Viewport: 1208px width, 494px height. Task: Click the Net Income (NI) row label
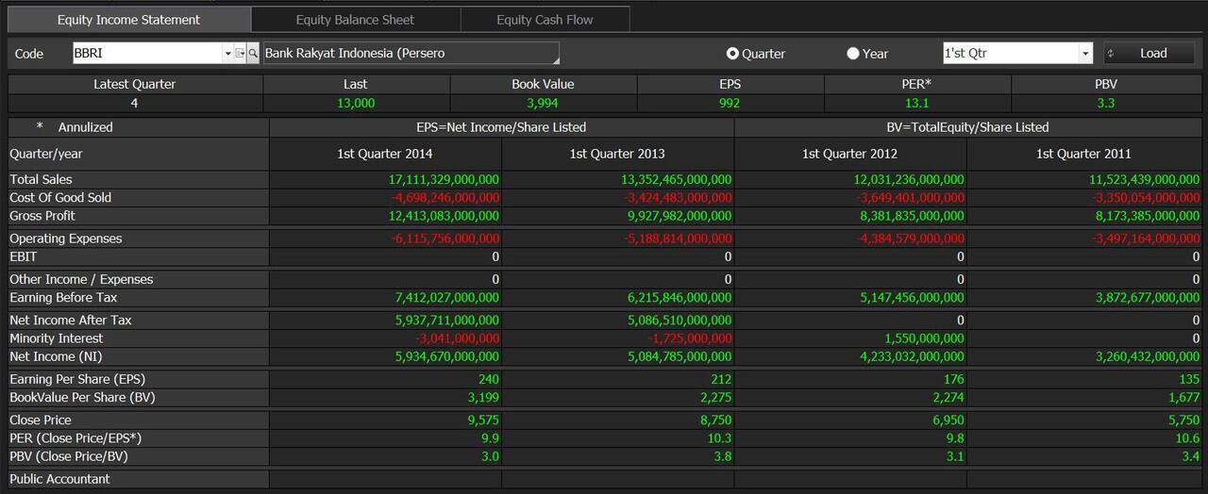click(55, 356)
